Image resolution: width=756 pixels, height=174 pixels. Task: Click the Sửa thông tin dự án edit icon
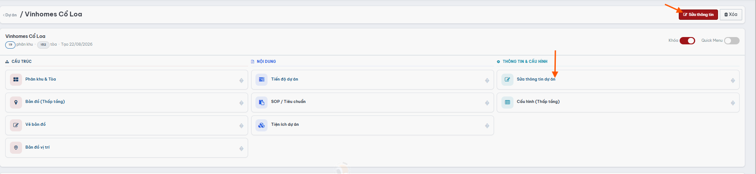pyautogui.click(x=507, y=80)
